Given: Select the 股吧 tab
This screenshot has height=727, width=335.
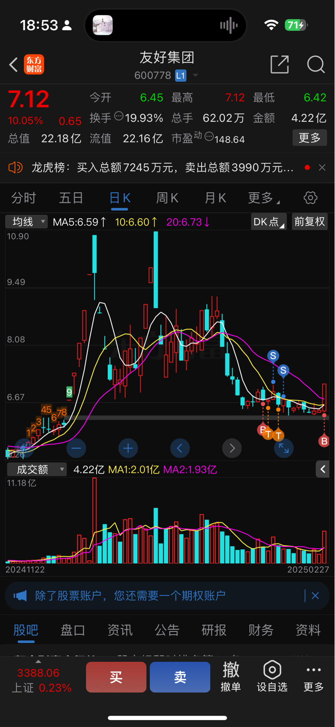Looking at the screenshot, I should pyautogui.click(x=26, y=630).
